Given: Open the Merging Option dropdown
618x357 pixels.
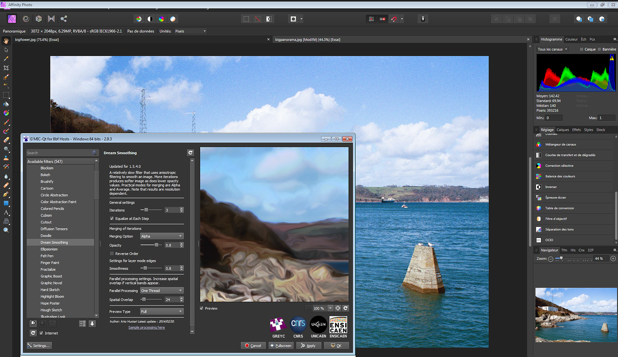Looking at the screenshot, I should pos(162,236).
